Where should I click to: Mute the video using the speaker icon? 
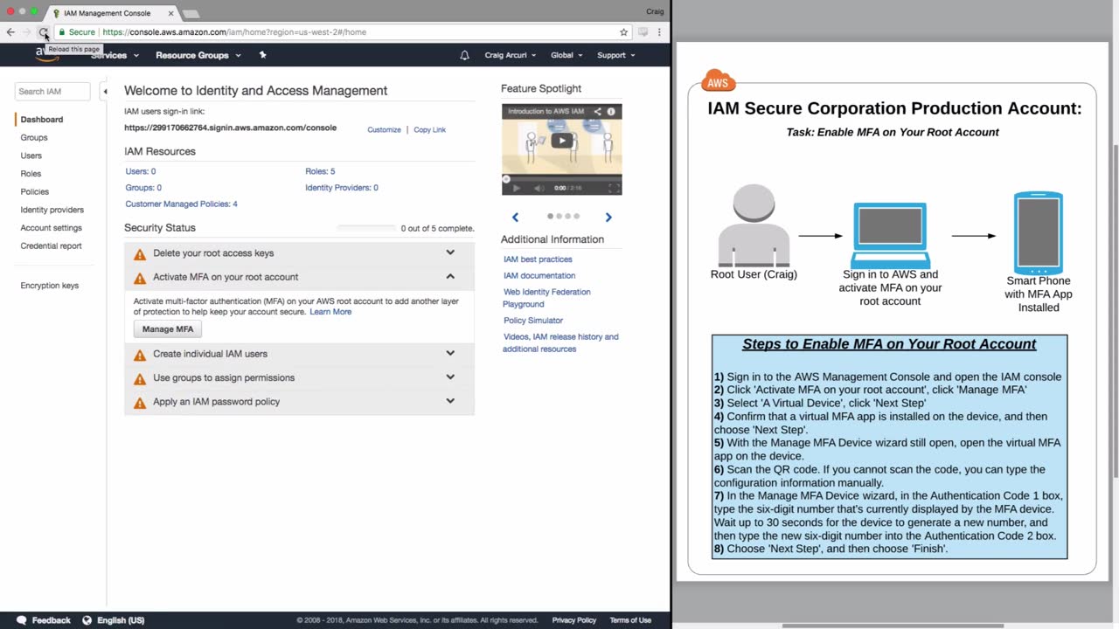coord(539,188)
